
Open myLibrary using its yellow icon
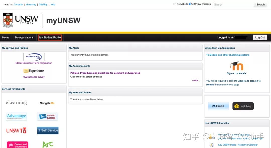(x=243, y=106)
